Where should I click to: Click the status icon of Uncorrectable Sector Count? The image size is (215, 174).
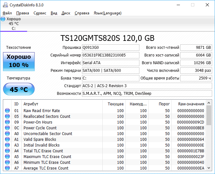click(x=7, y=133)
